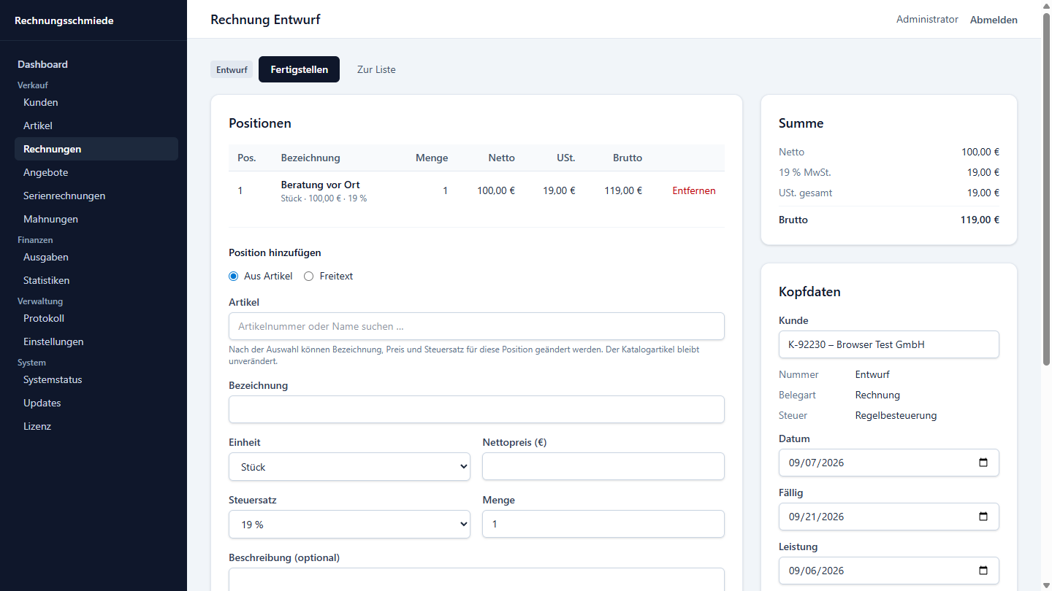
Task: Open the Steuersatz dropdown
Action: (x=349, y=525)
